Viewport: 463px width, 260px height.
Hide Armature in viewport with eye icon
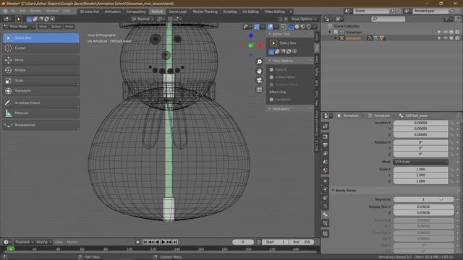(446, 38)
